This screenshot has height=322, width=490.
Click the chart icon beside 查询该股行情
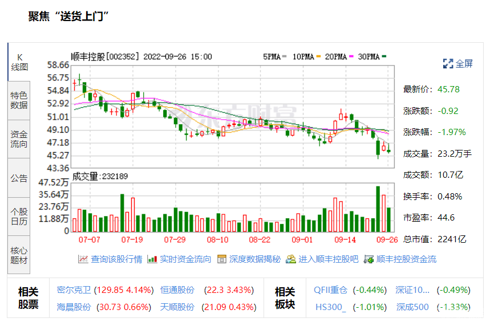tap(83, 259)
